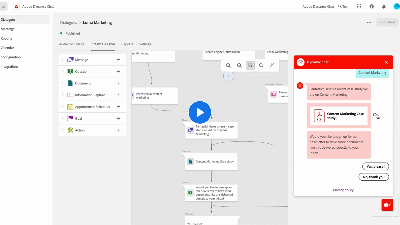This screenshot has width=400, height=225.
Task: Search the canvas with magnifier
Action: 261,65
